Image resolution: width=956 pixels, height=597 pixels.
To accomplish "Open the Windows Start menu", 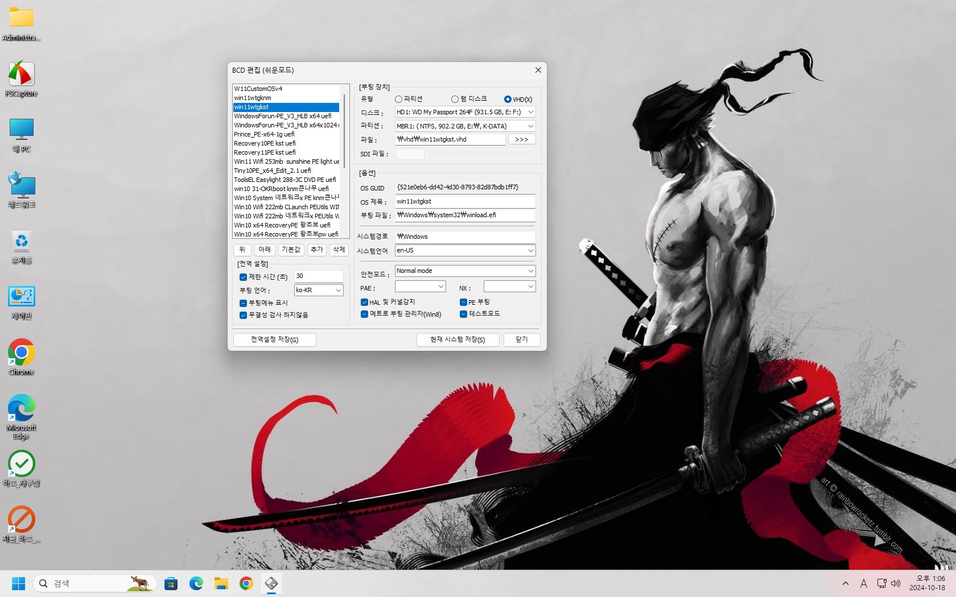I will (19, 583).
